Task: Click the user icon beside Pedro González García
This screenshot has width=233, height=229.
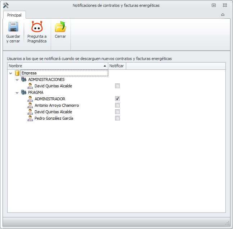Action: 30,118
